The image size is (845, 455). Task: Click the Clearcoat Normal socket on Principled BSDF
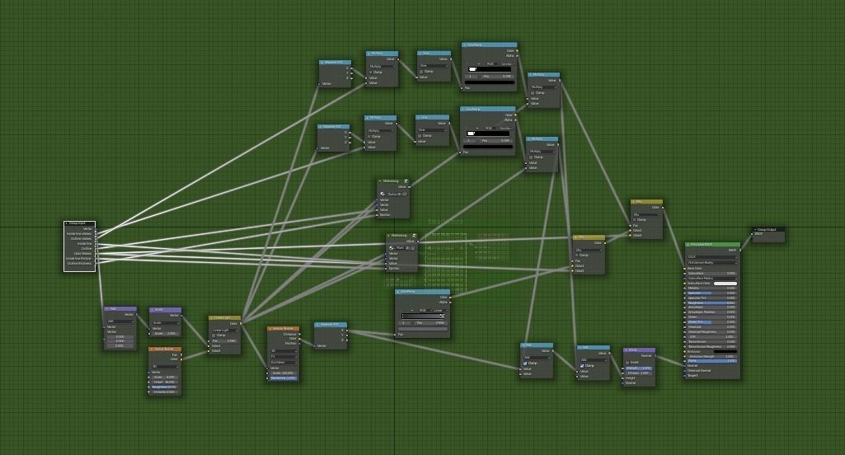(x=684, y=370)
